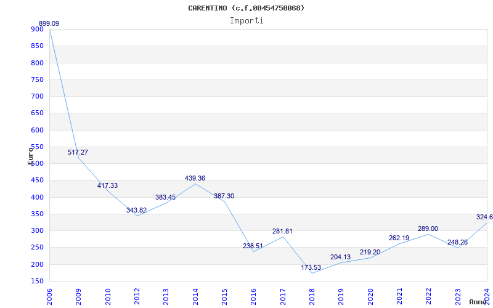Click the Euro y-axis title

coord(30,155)
